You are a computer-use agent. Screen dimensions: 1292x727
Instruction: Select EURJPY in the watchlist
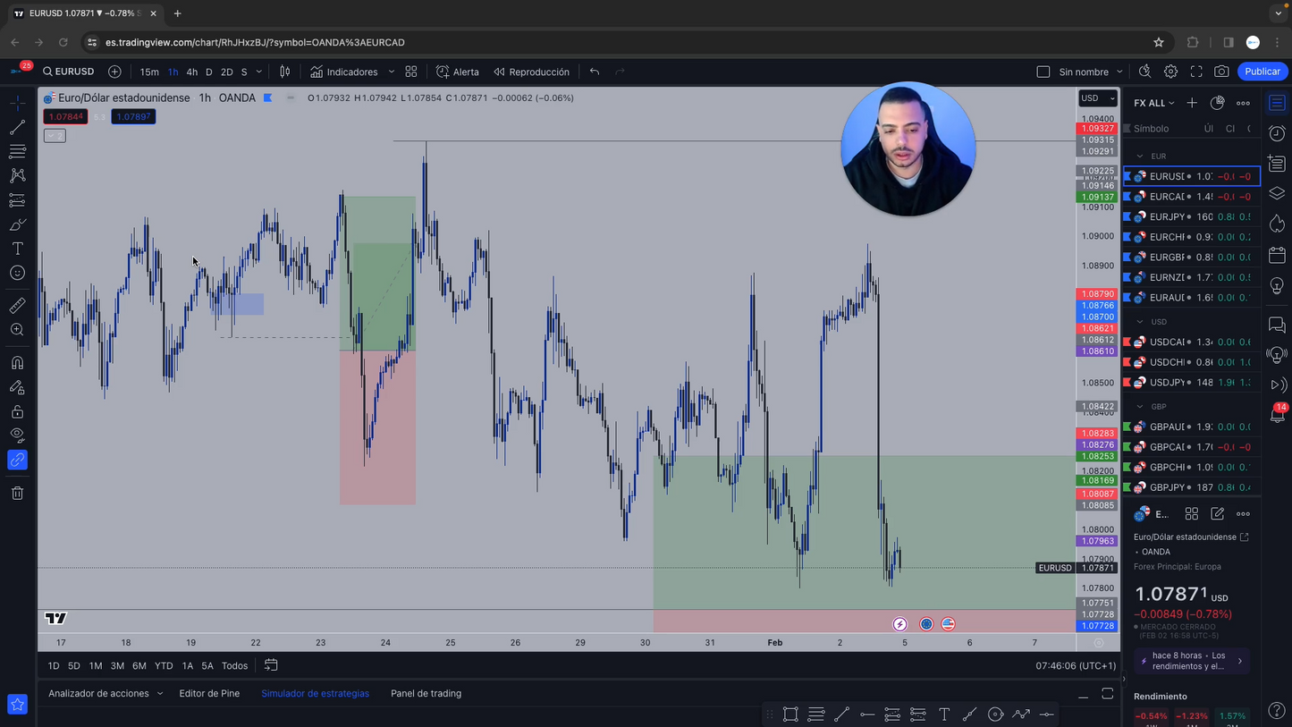click(1167, 216)
